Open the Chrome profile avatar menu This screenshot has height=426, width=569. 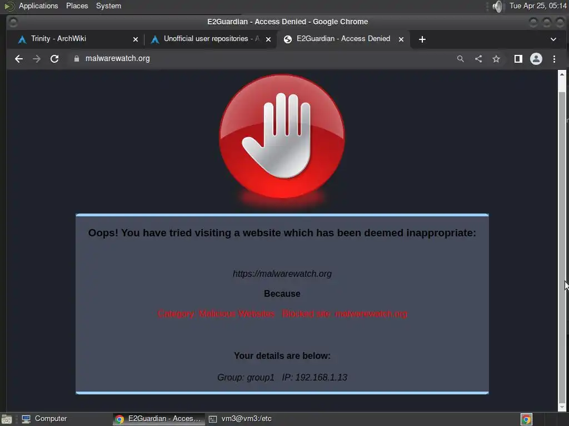(536, 59)
